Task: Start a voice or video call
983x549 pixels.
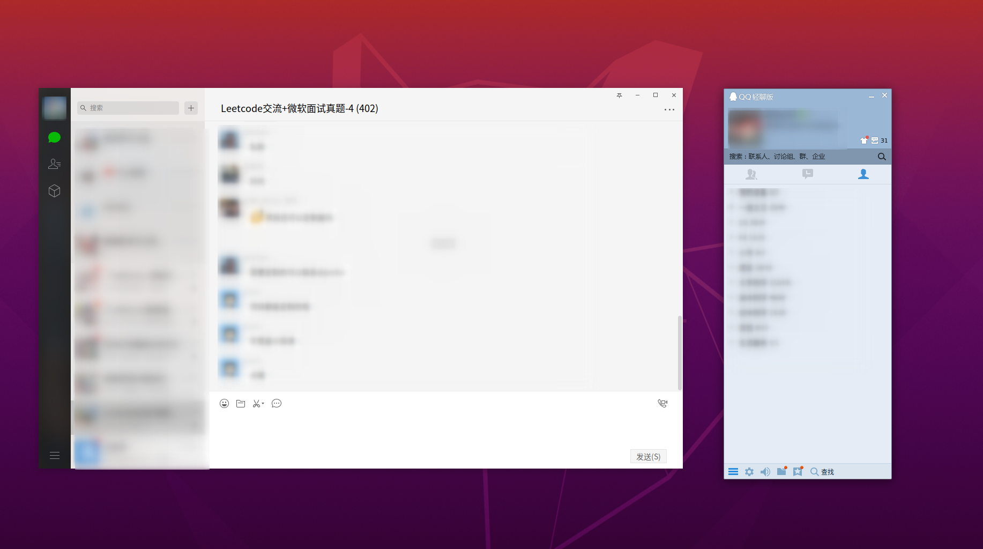Action: 663,403
